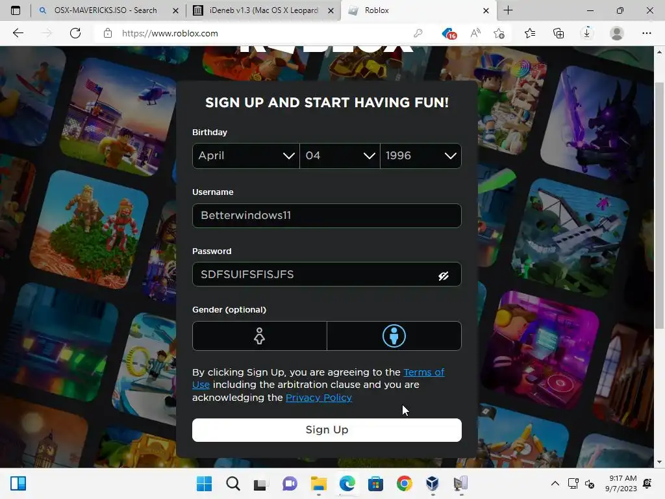Click the scrollbar down arrow
This screenshot has height=499, width=665.
[x=659, y=462]
